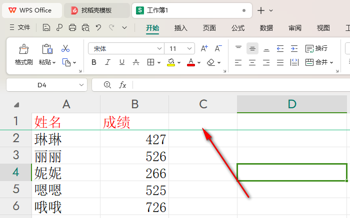Expand font color dropdown arrow

[199, 62]
